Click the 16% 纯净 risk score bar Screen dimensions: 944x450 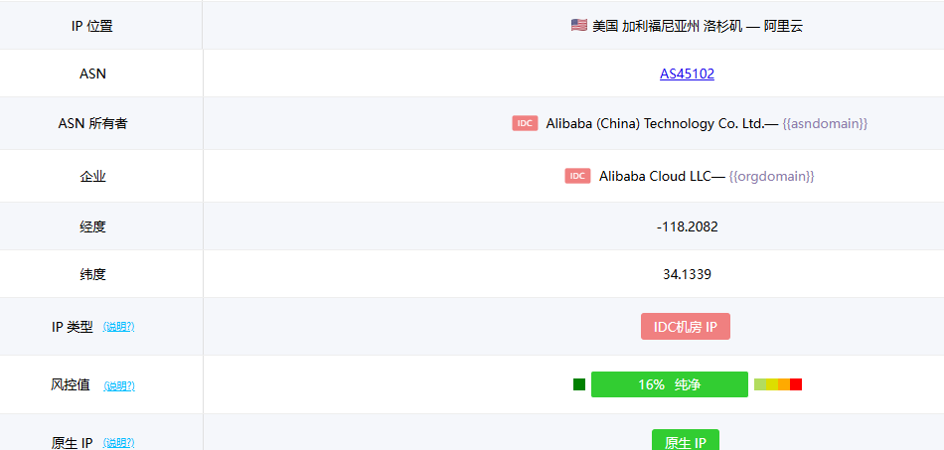(670, 384)
